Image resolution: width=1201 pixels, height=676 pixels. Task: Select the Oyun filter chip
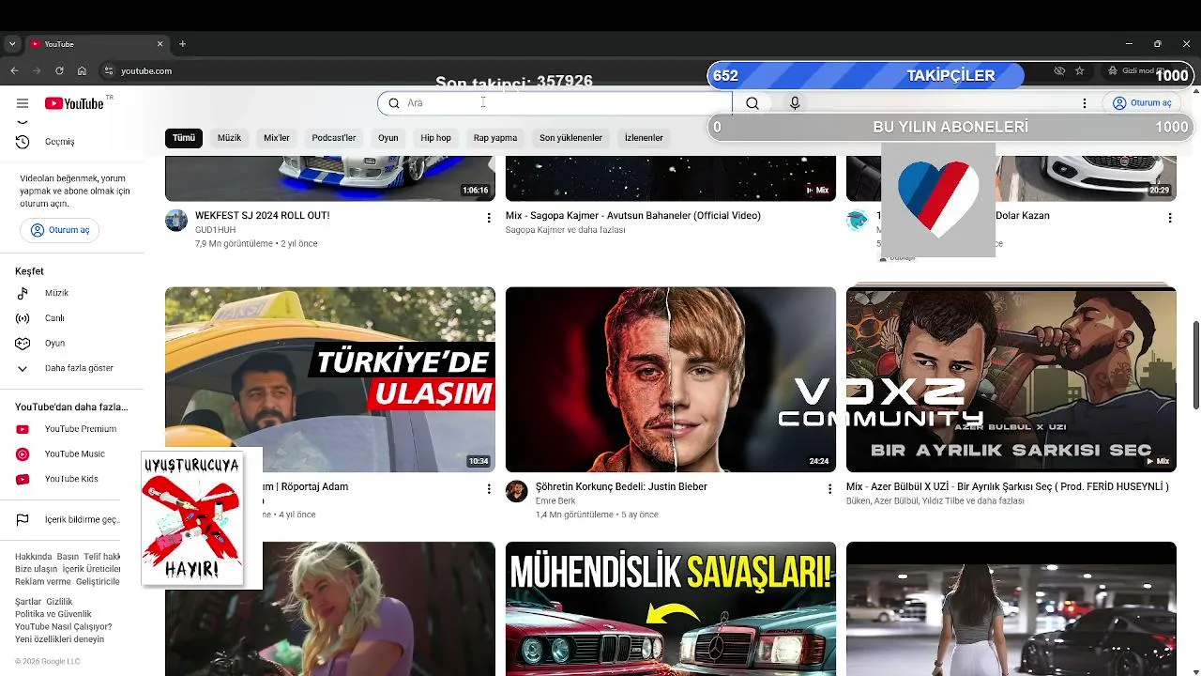388,138
